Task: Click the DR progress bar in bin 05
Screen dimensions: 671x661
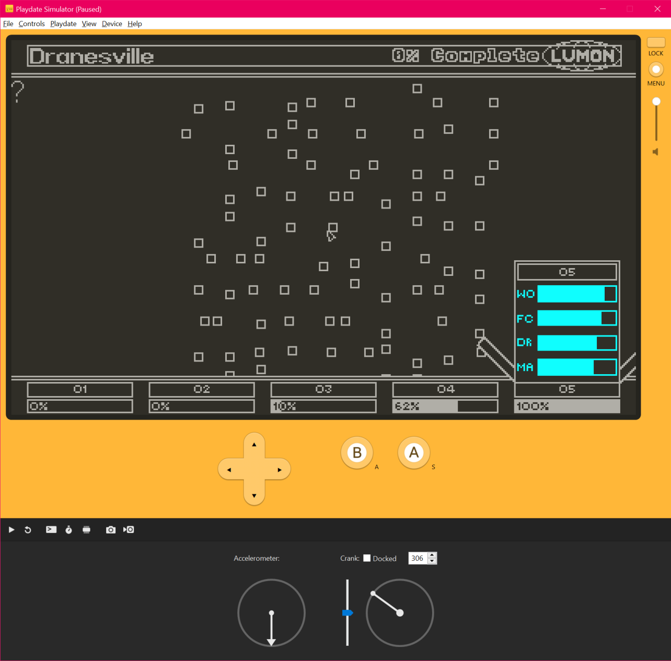Action: 577,343
